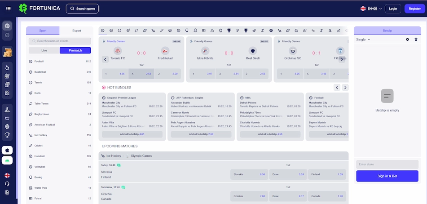Viewport: 427px width, 204px height.
Task: Pick Canada odds 1.28
Action: point(327,196)
